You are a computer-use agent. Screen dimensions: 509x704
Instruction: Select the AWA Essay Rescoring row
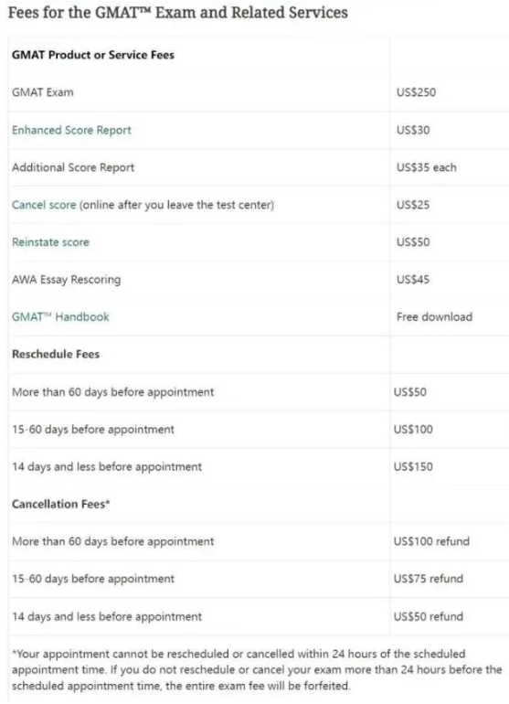click(259, 280)
